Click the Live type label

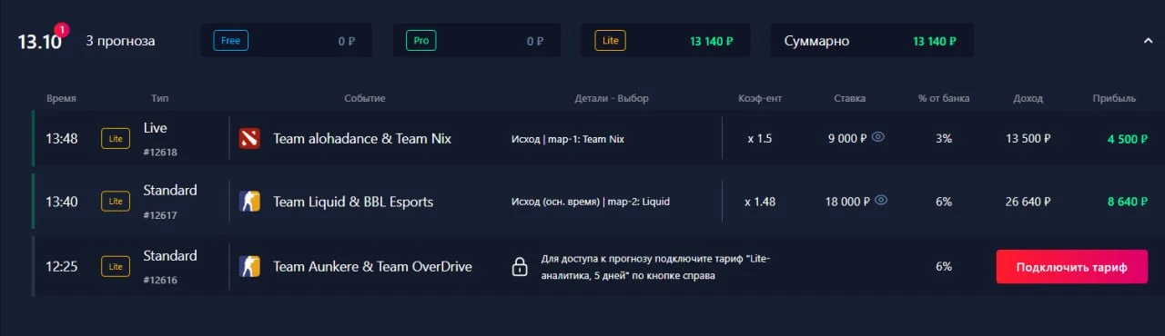click(x=155, y=128)
